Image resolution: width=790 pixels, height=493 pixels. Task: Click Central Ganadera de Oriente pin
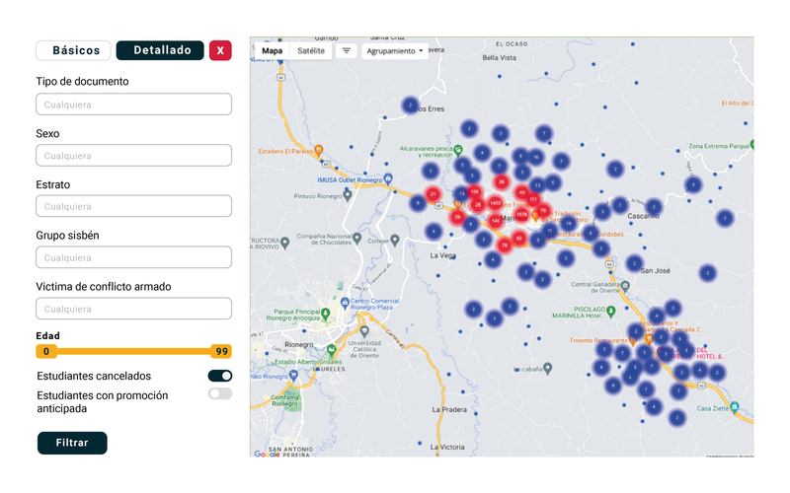tap(625, 286)
